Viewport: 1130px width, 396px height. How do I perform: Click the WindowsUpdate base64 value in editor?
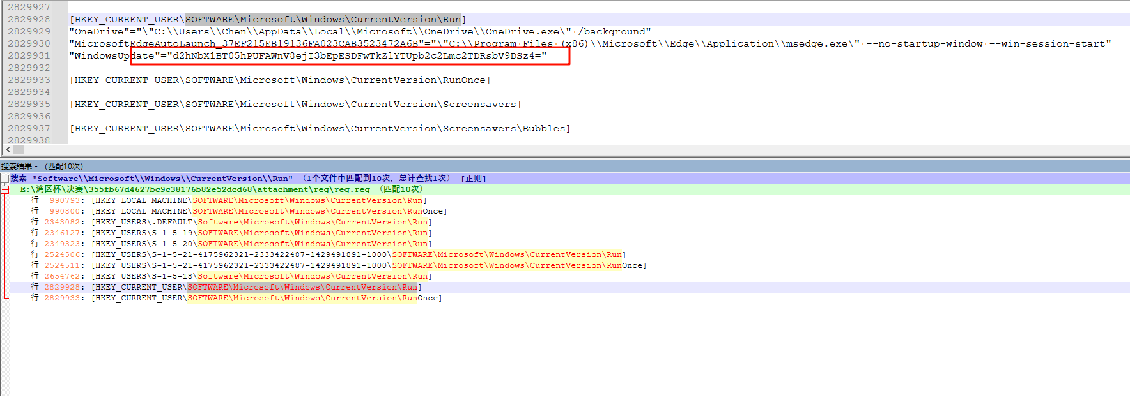pos(357,56)
